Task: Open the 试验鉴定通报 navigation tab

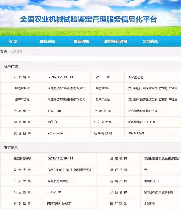Action: (116, 41)
